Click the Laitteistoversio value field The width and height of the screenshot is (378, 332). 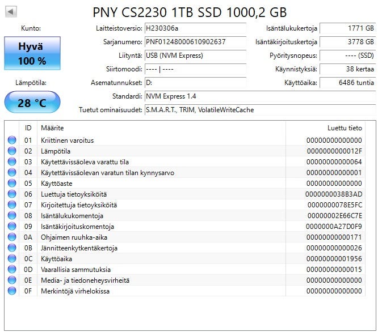coord(194,28)
